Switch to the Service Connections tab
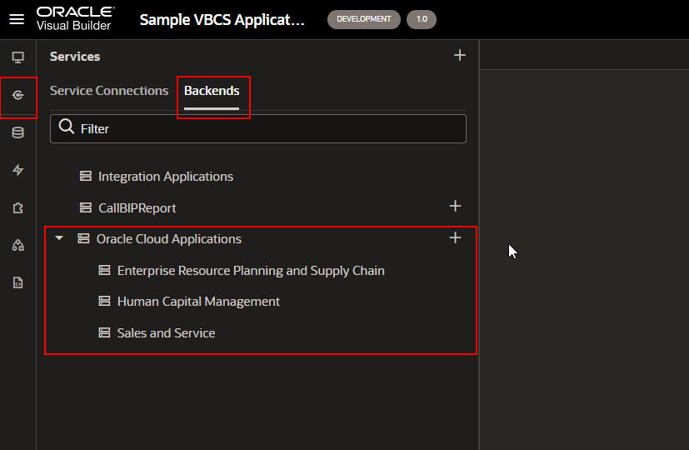This screenshot has height=450, width=689. (109, 91)
